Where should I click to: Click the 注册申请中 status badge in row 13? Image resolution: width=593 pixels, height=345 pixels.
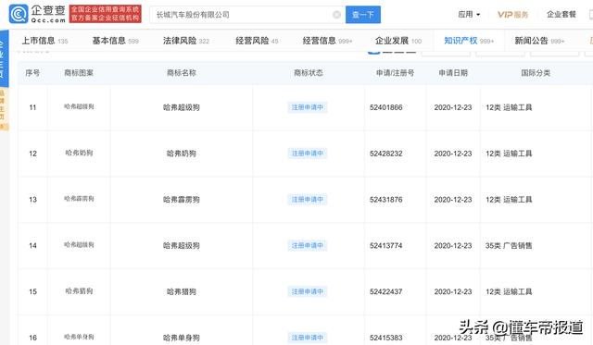pyautogui.click(x=308, y=200)
